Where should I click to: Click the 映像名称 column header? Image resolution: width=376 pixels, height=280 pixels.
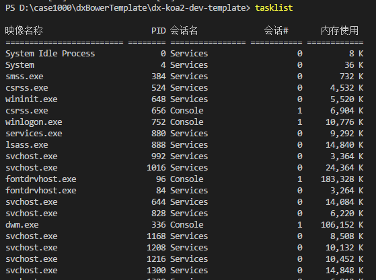pyautogui.click(x=24, y=30)
